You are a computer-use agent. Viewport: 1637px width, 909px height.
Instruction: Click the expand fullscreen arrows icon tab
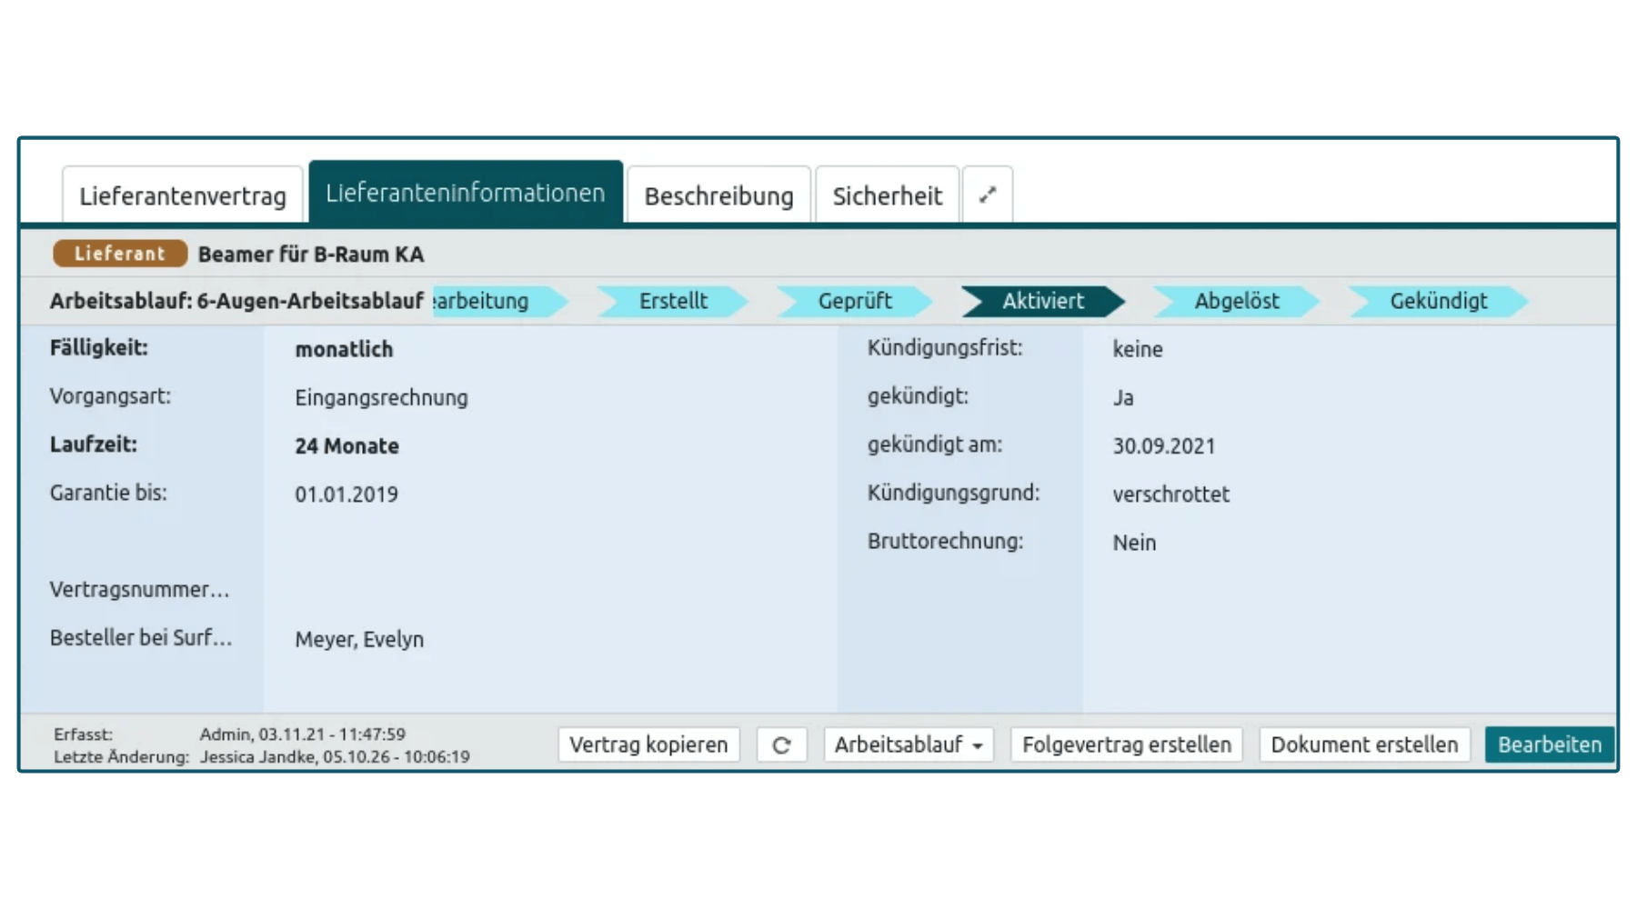[988, 195]
